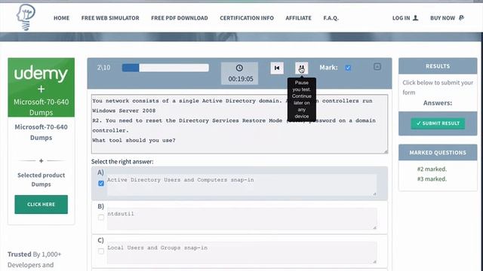This screenshot has height=271, width=483.
Task: Toggle the Mark checkbox
Action: pos(348,68)
